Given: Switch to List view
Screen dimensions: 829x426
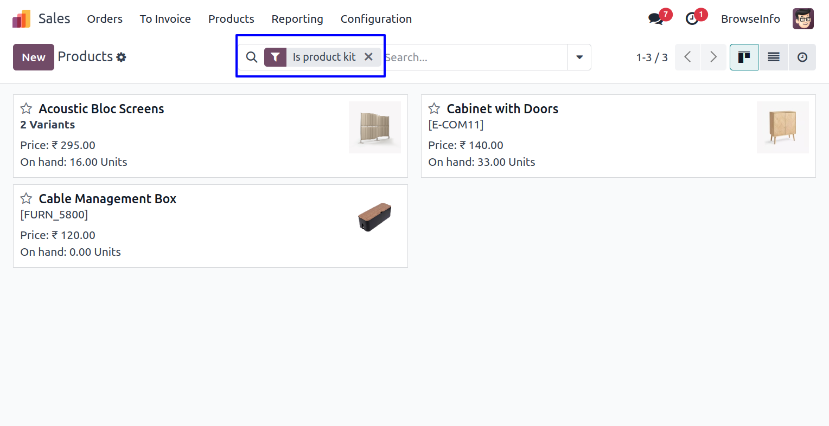Looking at the screenshot, I should tap(774, 57).
